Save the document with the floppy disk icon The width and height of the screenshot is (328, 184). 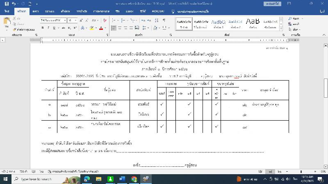point(7,4)
